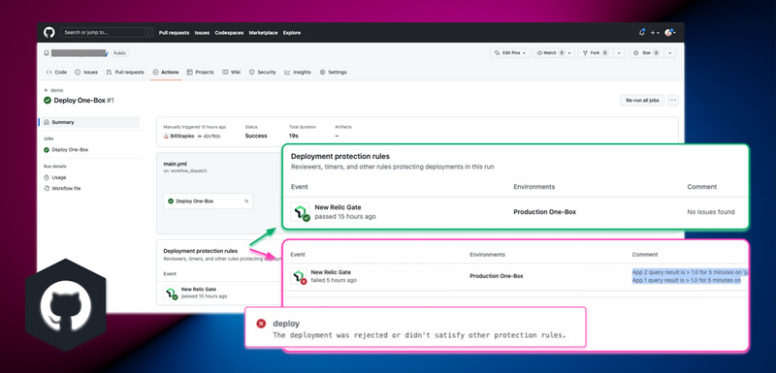Click the New Relic Gate icon, small bottom card
This screenshot has height=373, width=776.
pos(171,293)
